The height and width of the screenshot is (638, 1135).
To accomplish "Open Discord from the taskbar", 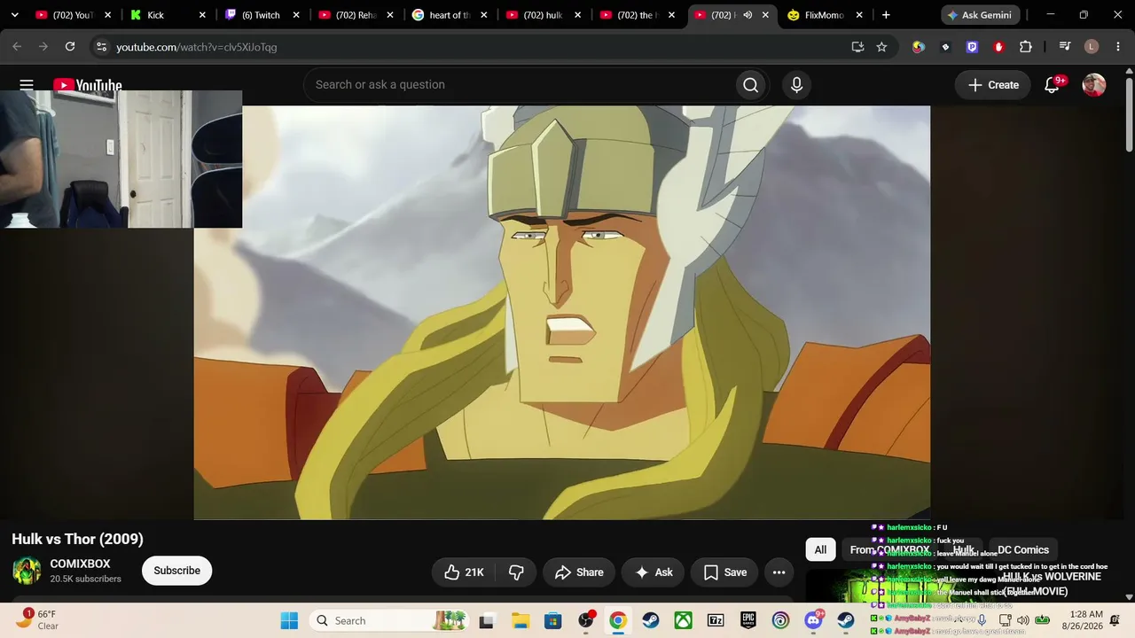I will click(x=813, y=620).
